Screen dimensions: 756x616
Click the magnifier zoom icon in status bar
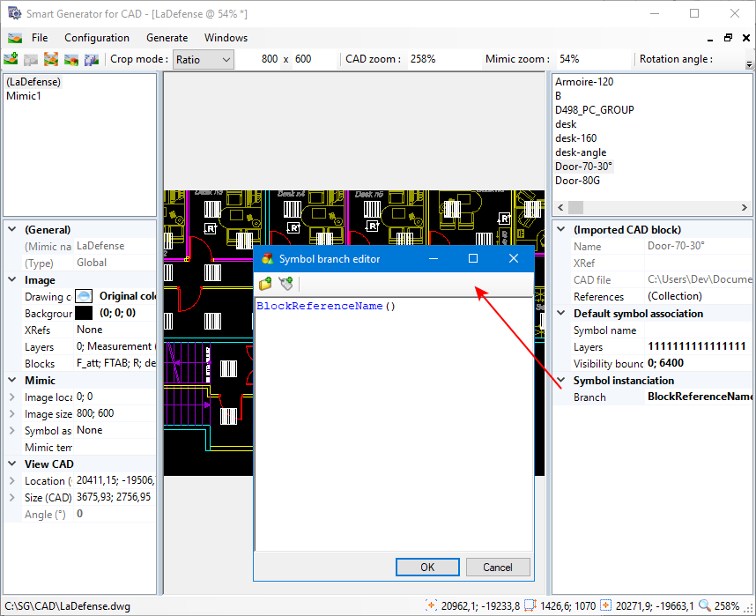click(704, 605)
